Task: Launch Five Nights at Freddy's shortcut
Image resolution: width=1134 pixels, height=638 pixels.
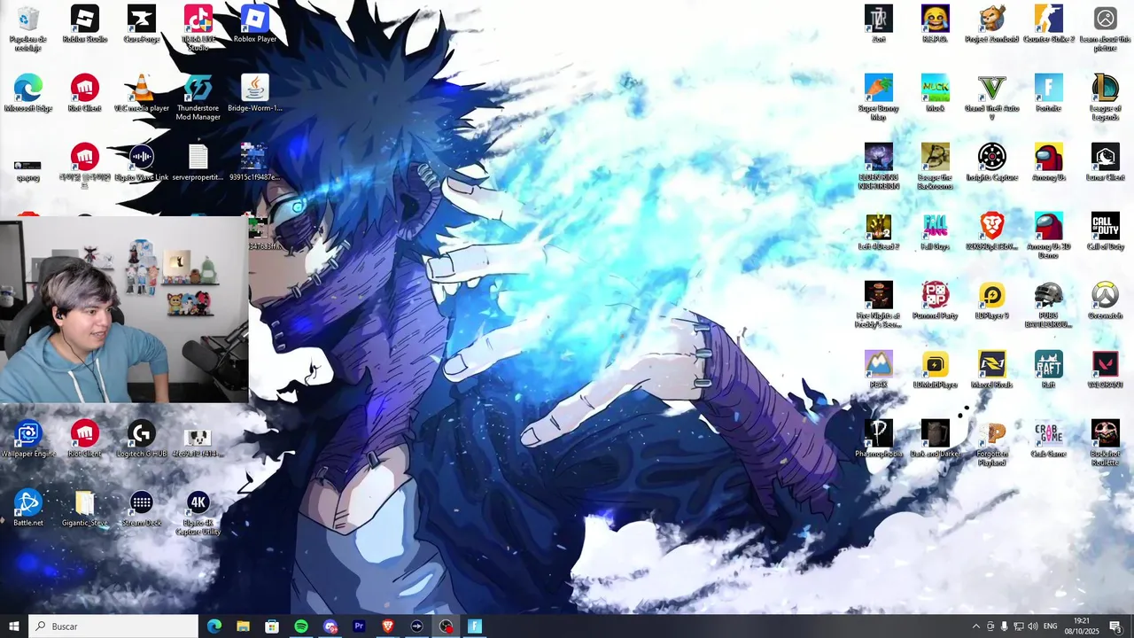Action: [x=879, y=305]
